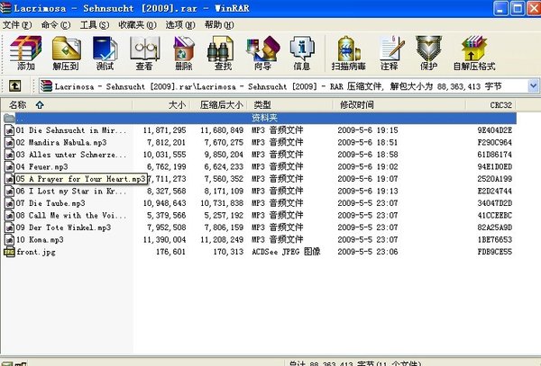Select file 03 Alles unter Schmerze

pos(71,155)
